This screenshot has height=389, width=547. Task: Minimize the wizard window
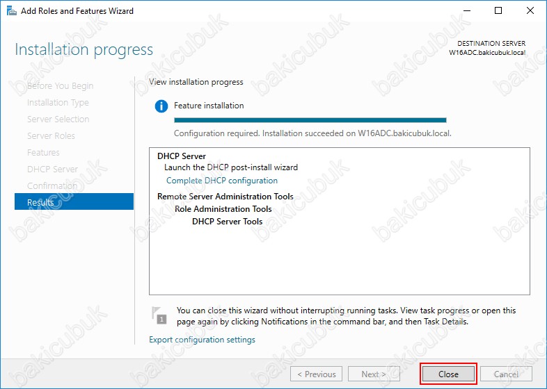[466, 10]
